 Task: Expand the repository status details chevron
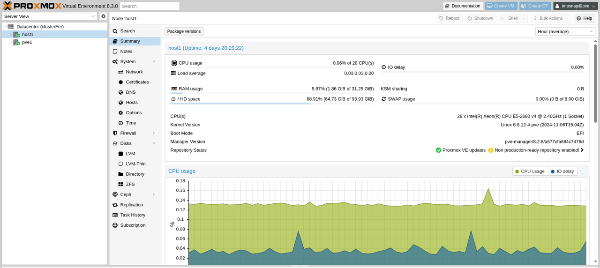point(582,150)
